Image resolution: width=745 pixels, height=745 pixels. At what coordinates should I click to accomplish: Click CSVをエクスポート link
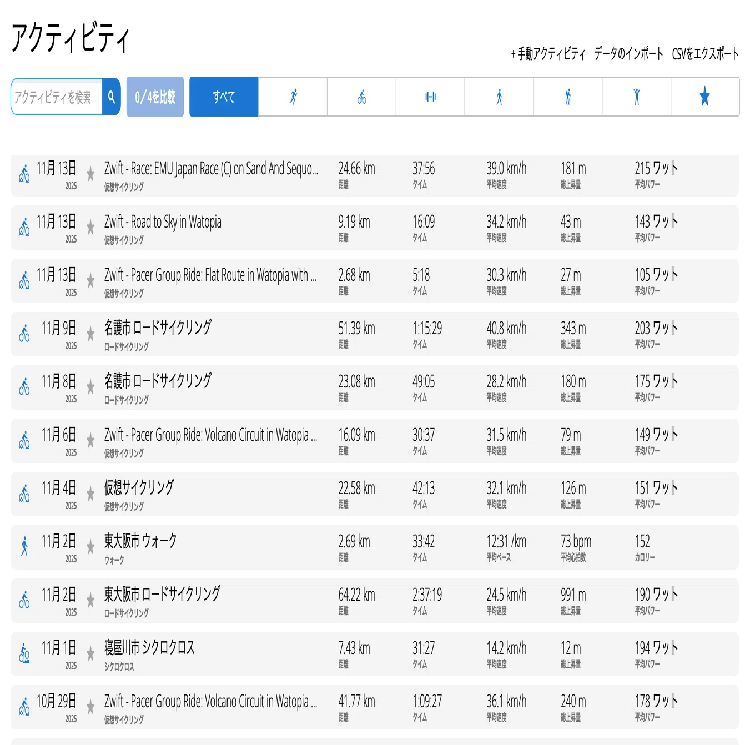pyautogui.click(x=705, y=54)
